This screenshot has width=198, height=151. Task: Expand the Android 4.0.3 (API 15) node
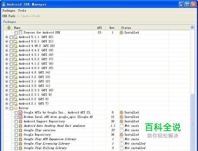click(x=7, y=68)
